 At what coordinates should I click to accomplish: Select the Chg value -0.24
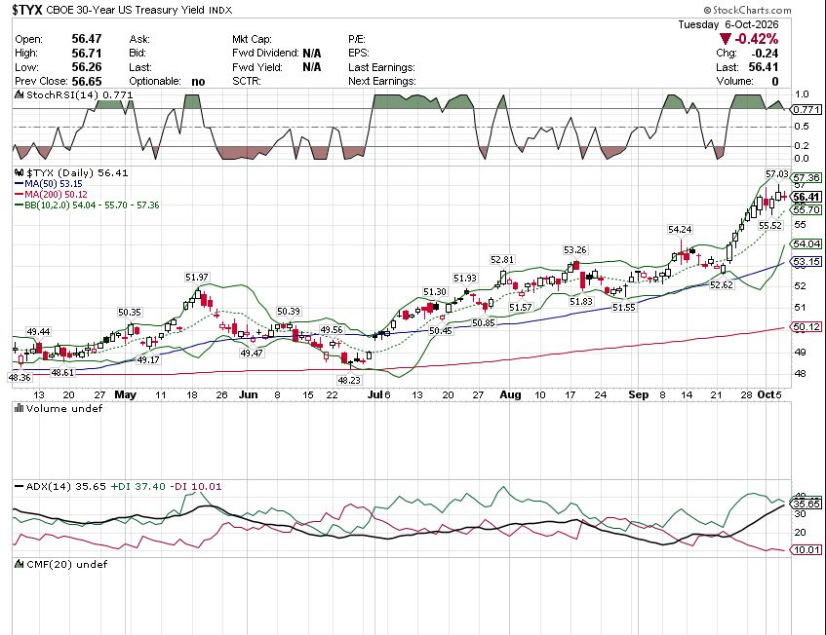coord(765,54)
